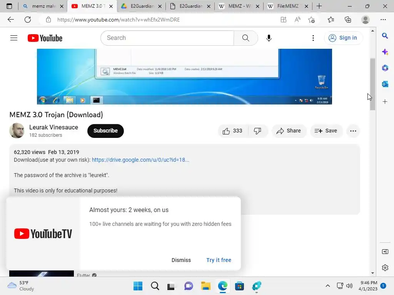Screen dimensions: 394x295
Task: Open the Google Drive download link
Action: click(x=140, y=160)
